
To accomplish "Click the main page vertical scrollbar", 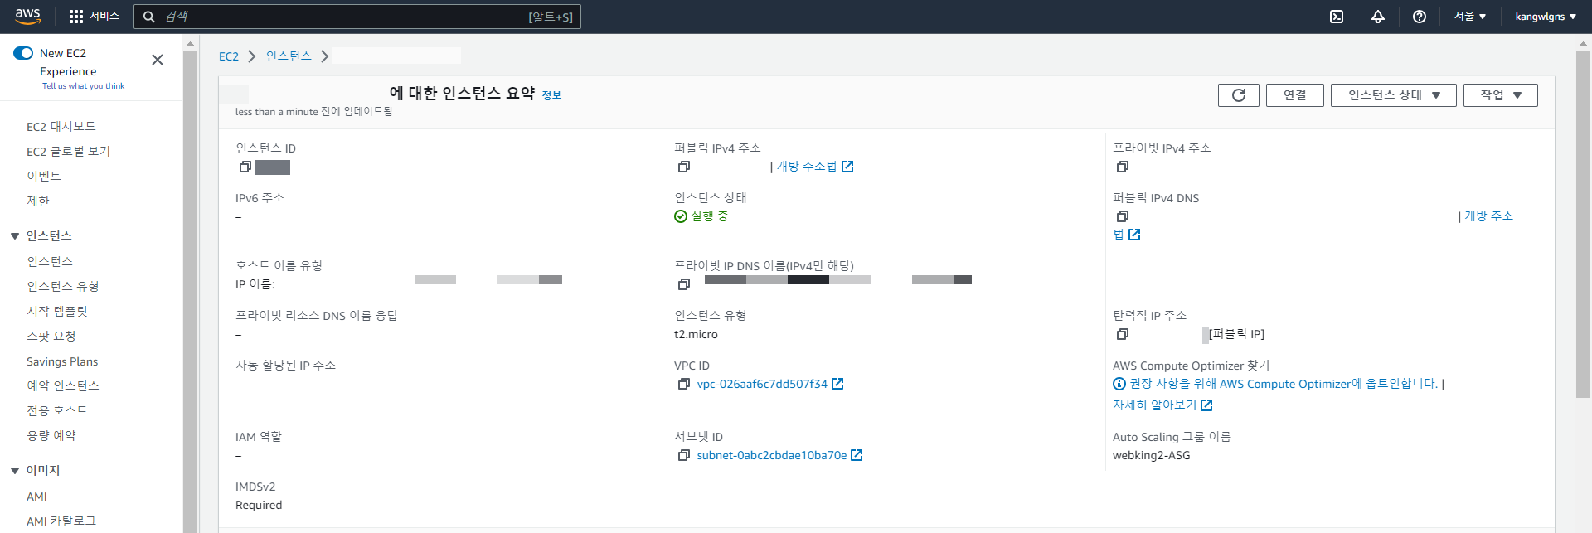I will click(1583, 224).
